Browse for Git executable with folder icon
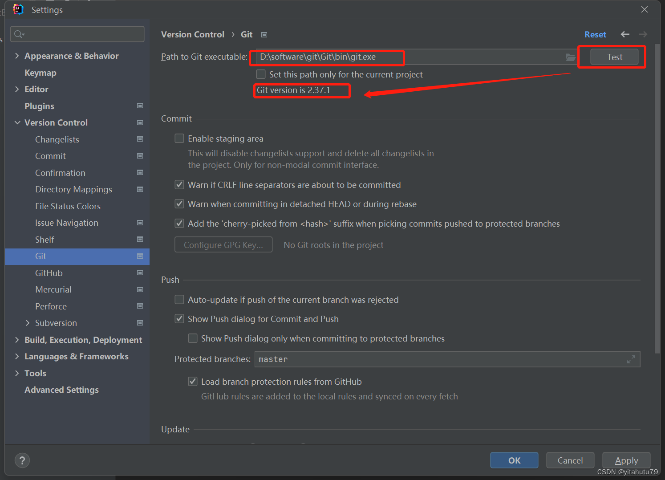The height and width of the screenshot is (480, 665). (x=570, y=57)
